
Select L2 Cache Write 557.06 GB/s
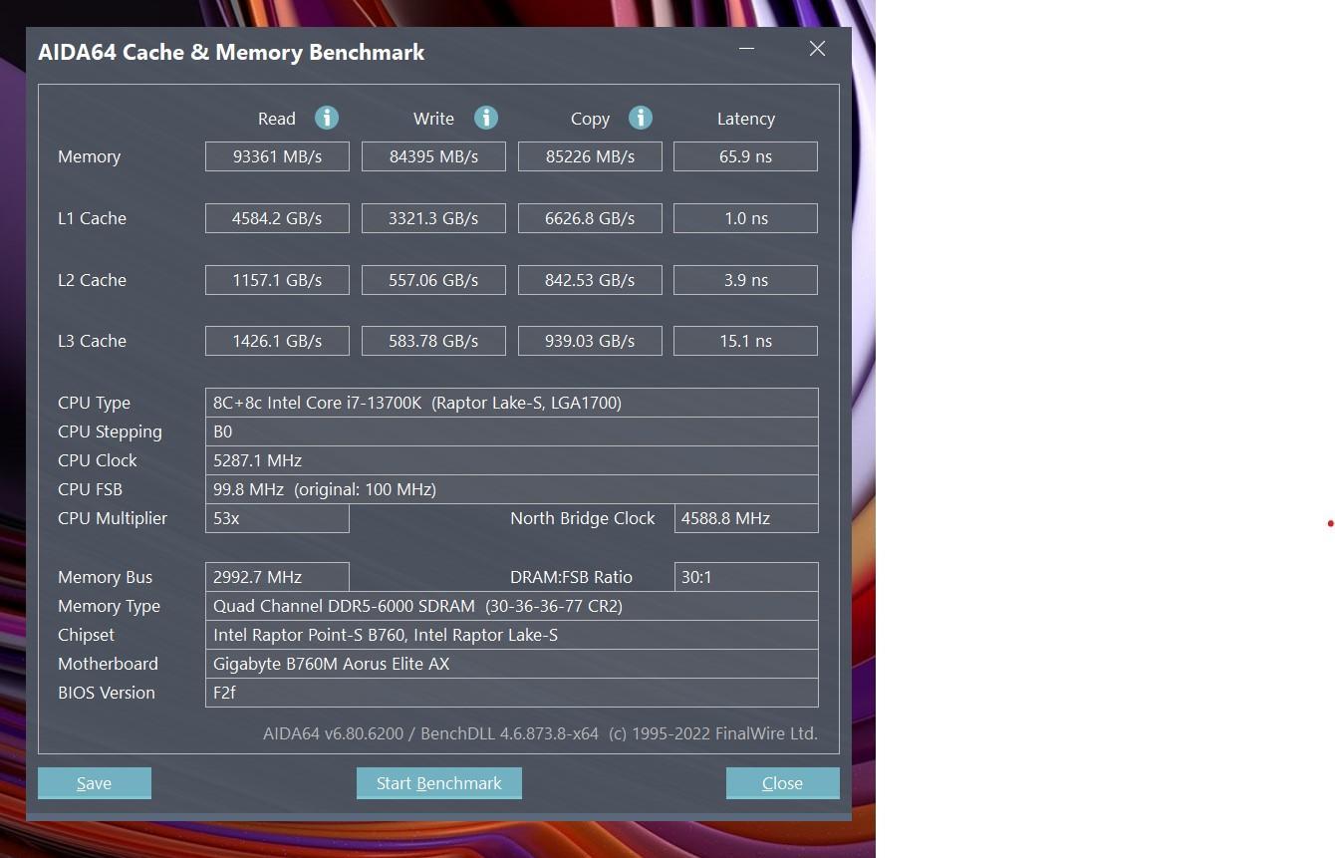[433, 280]
